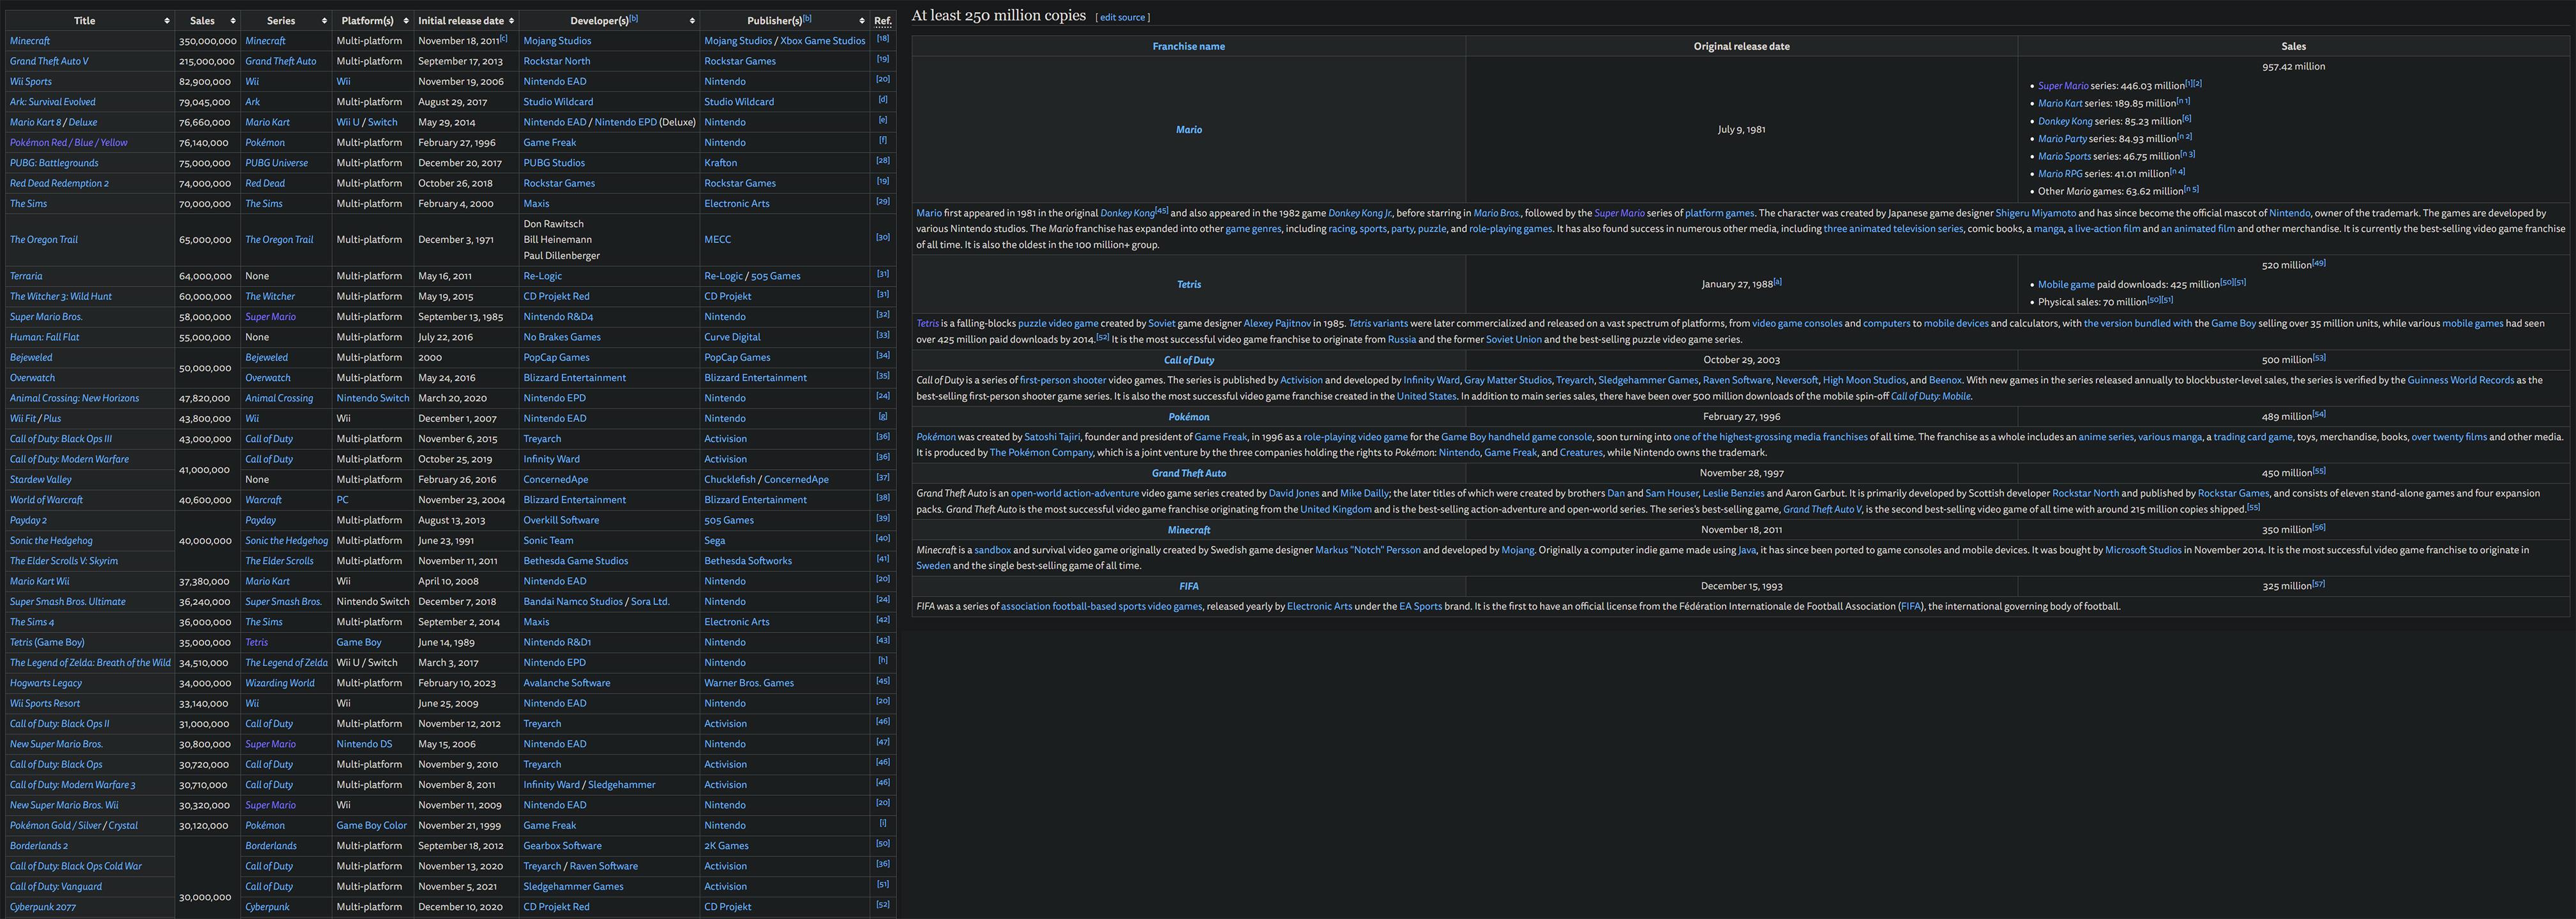This screenshot has width=2576, height=919.
Task: Open the Markus "Notch" Persson link
Action: click(x=1367, y=550)
